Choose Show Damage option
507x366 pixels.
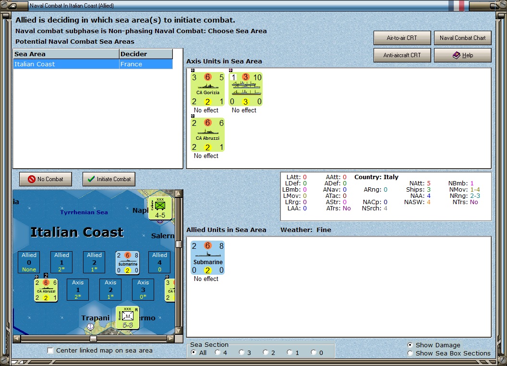click(410, 345)
